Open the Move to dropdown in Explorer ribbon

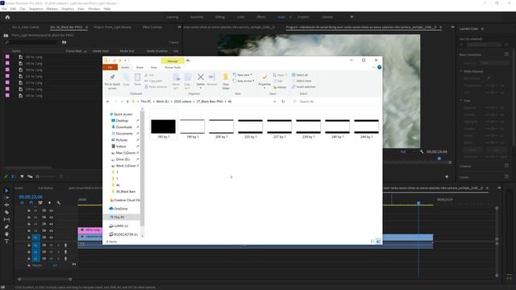[x=177, y=81]
